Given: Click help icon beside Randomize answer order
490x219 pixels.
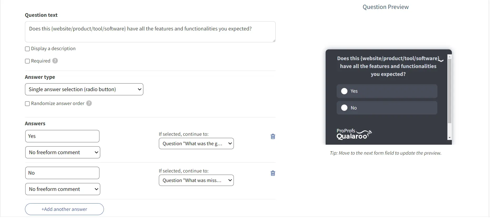Looking at the screenshot, I should tap(89, 103).
